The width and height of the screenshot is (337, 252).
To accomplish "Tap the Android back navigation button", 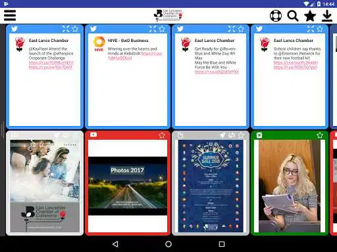I will tap(115, 244).
